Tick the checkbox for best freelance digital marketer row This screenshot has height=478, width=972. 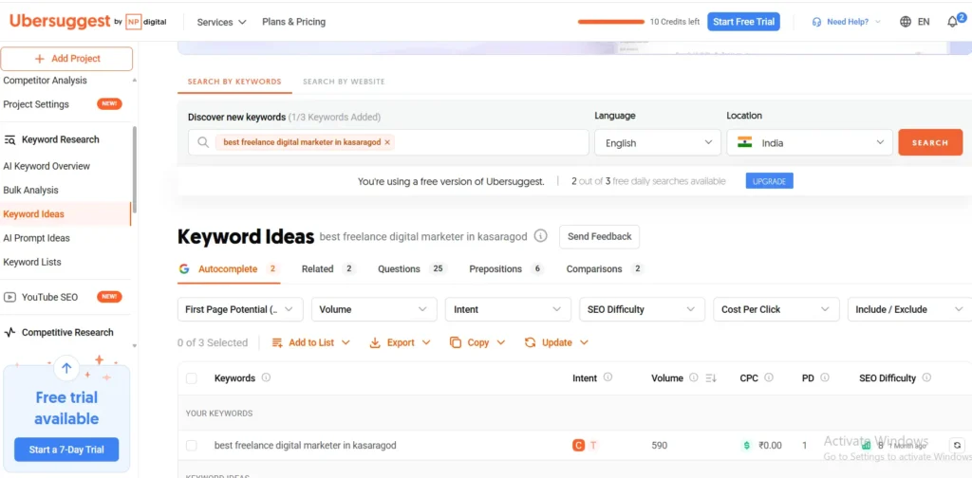(x=192, y=445)
